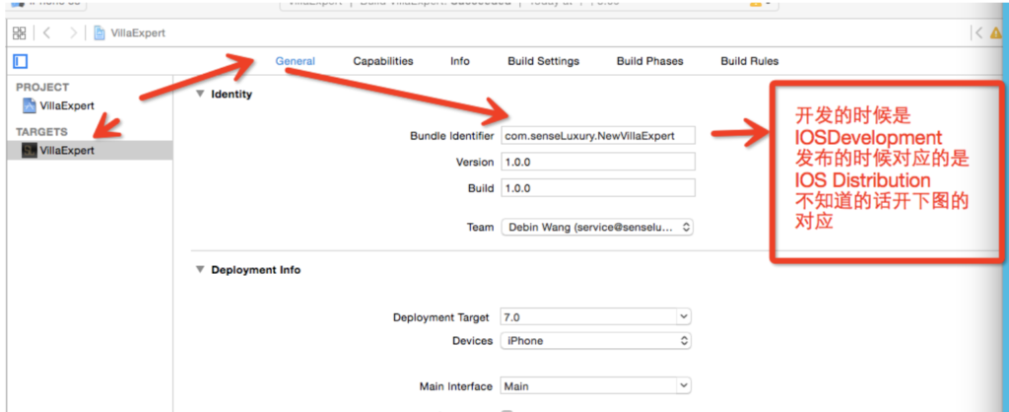Click the Build number field
The width and height of the screenshot is (1009, 412).
(x=598, y=188)
